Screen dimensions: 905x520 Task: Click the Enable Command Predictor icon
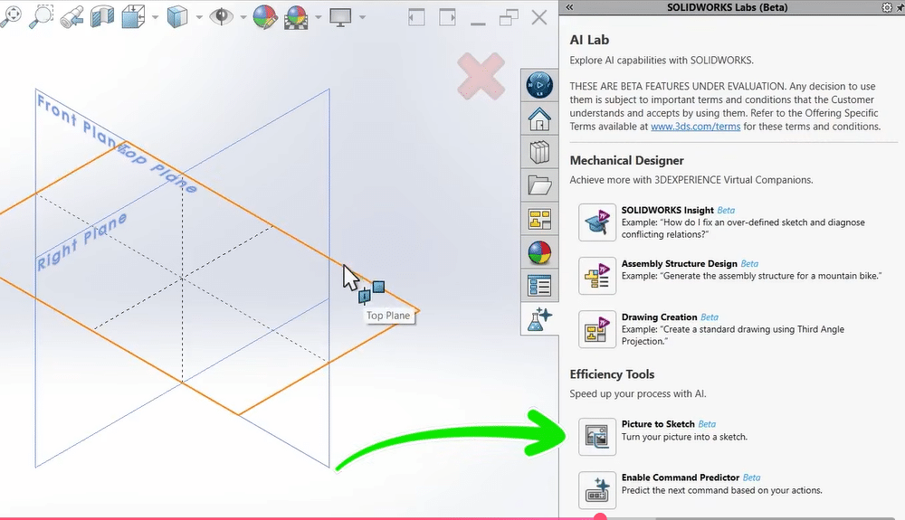coord(597,490)
